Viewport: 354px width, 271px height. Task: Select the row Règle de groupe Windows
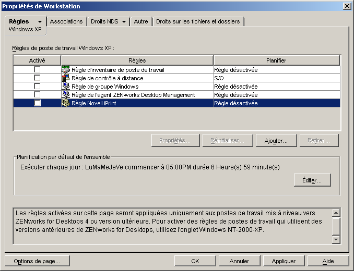(176, 87)
